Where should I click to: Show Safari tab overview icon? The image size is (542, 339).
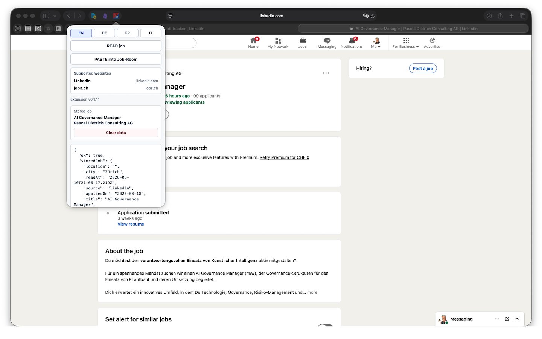click(522, 16)
